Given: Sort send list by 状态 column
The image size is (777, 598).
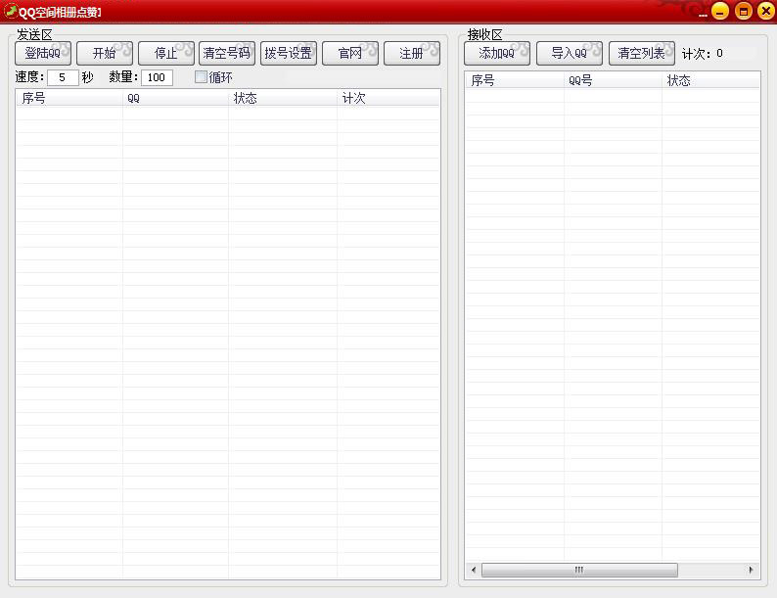Looking at the screenshot, I should pos(283,98).
